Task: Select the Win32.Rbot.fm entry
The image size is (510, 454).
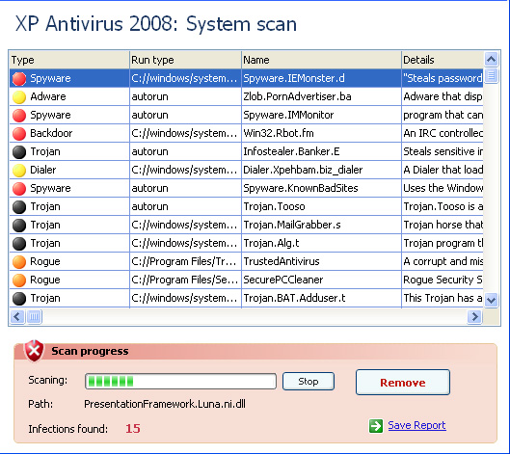Action: [321, 133]
